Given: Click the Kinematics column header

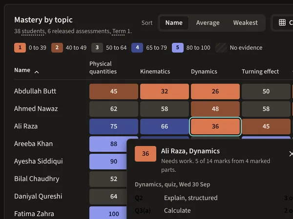Looking at the screenshot, I should tap(155, 72).
